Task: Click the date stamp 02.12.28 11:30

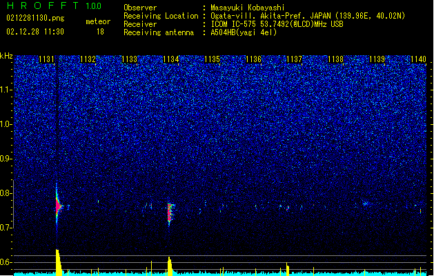Action: pos(35,32)
